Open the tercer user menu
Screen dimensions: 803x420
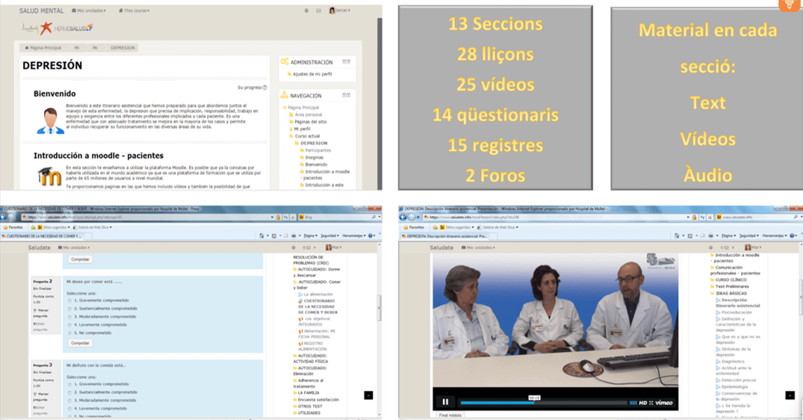(340, 10)
